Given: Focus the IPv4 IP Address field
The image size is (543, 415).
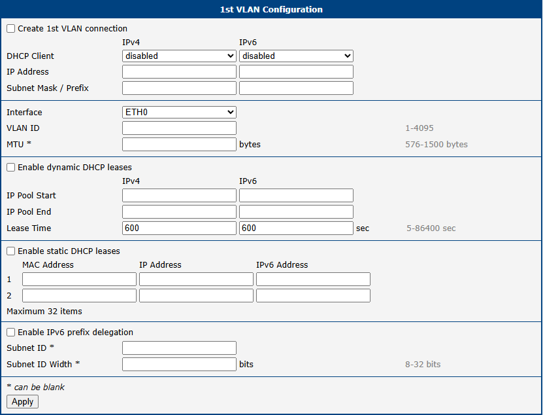Looking at the screenshot, I should (x=180, y=72).
